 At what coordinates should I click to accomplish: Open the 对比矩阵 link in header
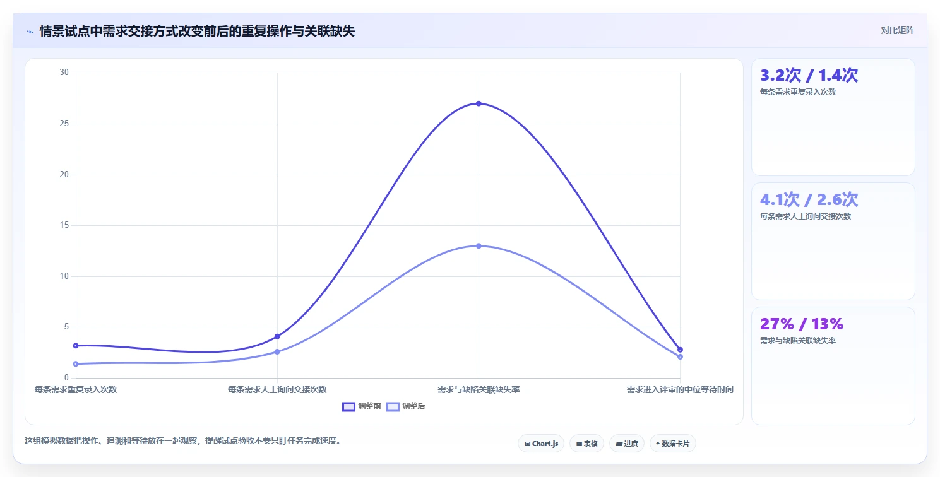pyautogui.click(x=897, y=30)
